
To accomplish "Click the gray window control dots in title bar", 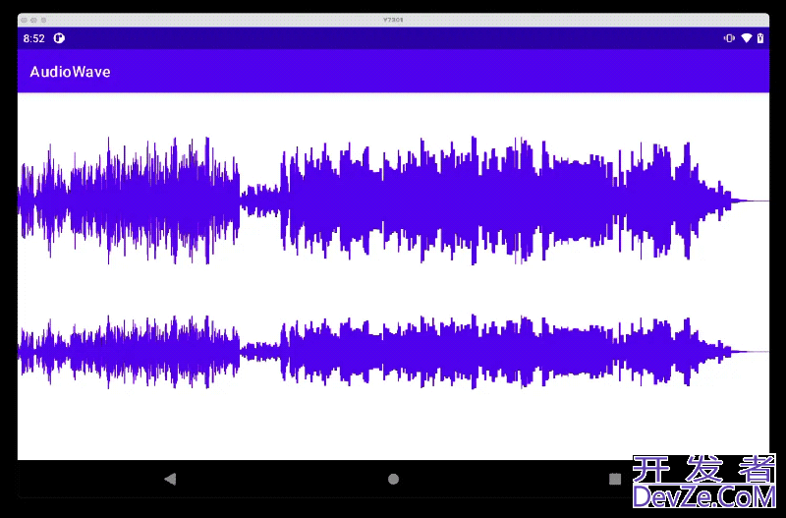I will (33, 19).
